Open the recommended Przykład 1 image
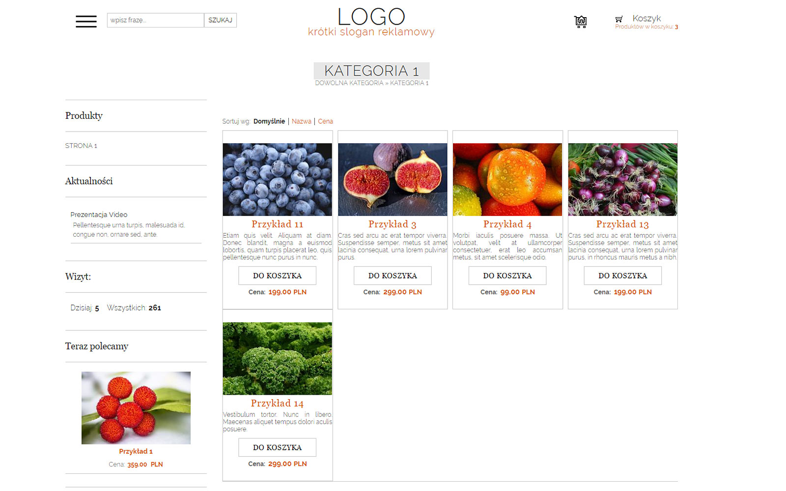Image resolution: width=786 pixels, height=491 pixels. pyautogui.click(x=136, y=408)
